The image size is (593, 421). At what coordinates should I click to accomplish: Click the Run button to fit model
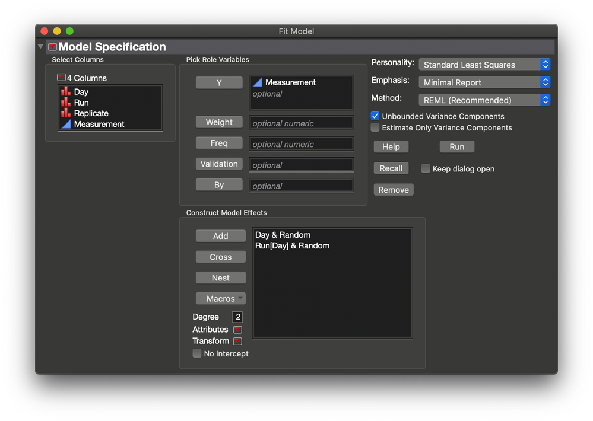click(457, 146)
